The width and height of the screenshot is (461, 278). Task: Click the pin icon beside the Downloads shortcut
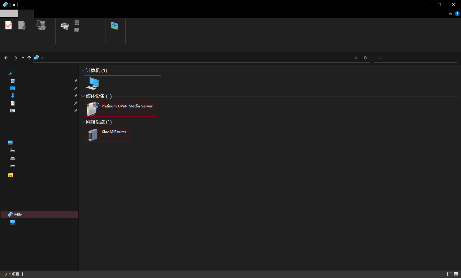76,96
